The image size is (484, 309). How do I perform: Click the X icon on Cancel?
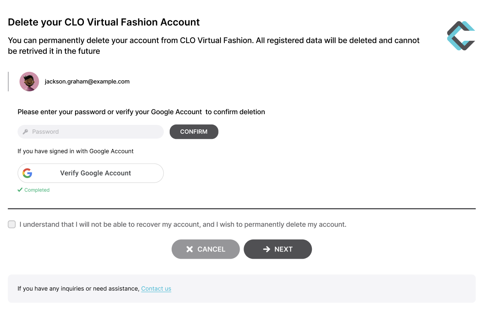(x=190, y=249)
